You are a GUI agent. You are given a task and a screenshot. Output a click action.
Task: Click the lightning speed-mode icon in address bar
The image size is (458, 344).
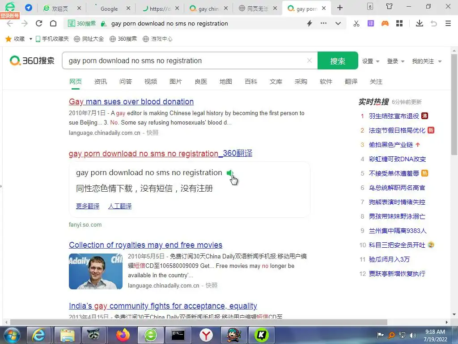click(310, 23)
